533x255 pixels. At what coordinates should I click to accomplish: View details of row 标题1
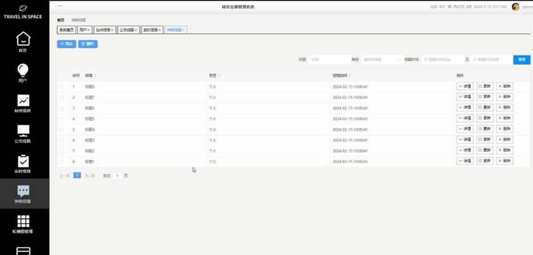pyautogui.click(x=465, y=161)
